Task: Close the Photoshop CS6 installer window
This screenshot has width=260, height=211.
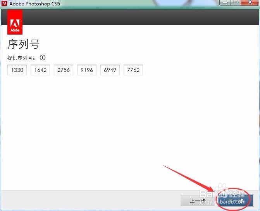Action: pyautogui.click(x=250, y=3)
